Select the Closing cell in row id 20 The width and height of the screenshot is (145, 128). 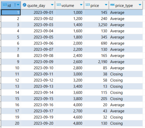coord(126,123)
